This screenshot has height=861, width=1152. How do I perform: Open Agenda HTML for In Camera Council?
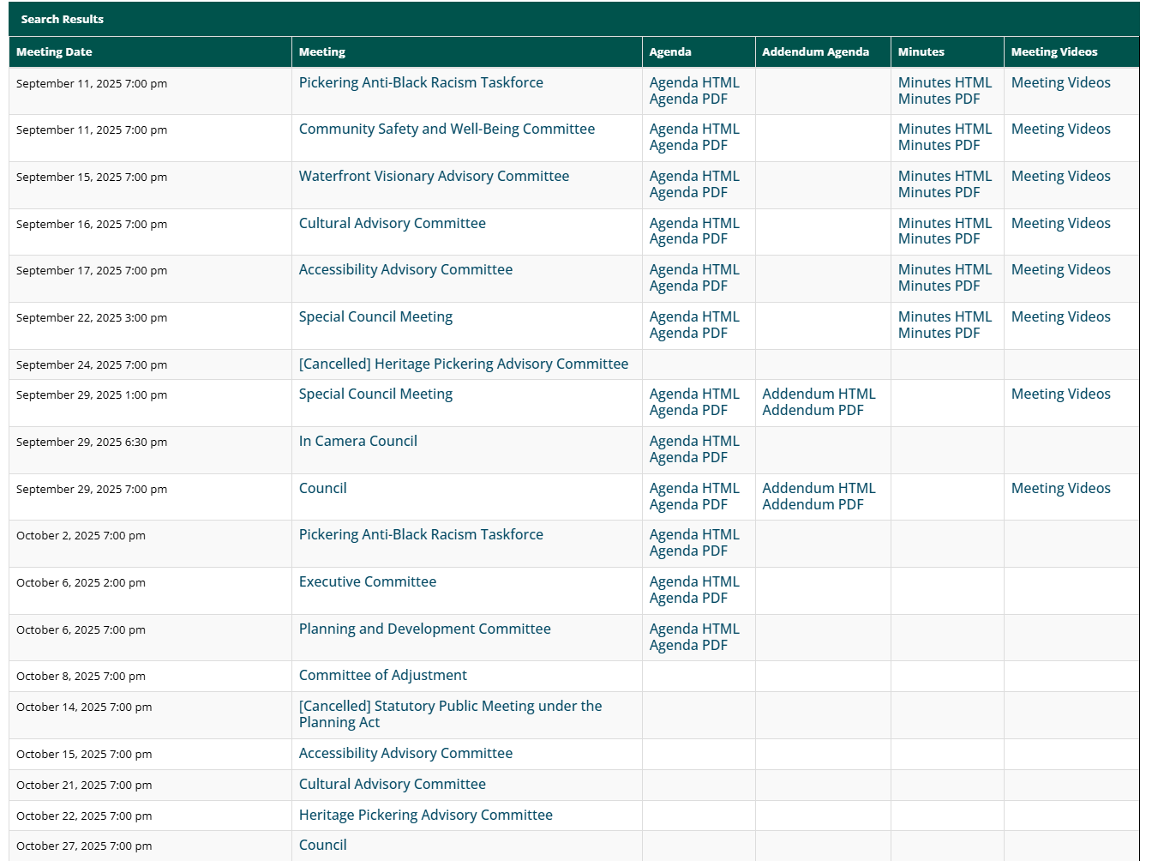(x=693, y=442)
